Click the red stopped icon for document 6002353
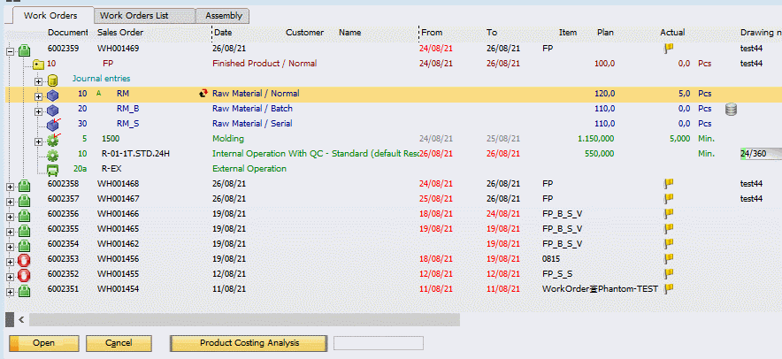Screen dimensions: 782x359 pos(25,259)
